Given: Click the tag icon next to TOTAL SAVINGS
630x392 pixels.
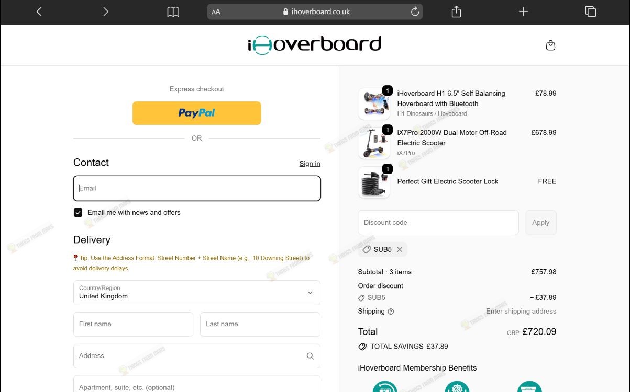Looking at the screenshot, I should click(362, 347).
